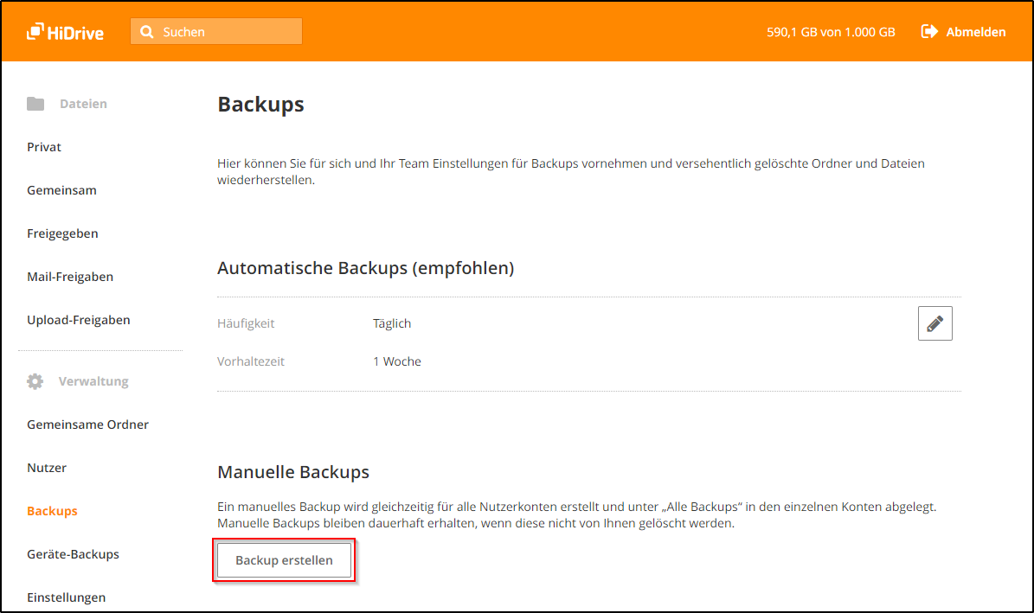
Task: Select Backups in the sidebar
Action: coord(52,511)
